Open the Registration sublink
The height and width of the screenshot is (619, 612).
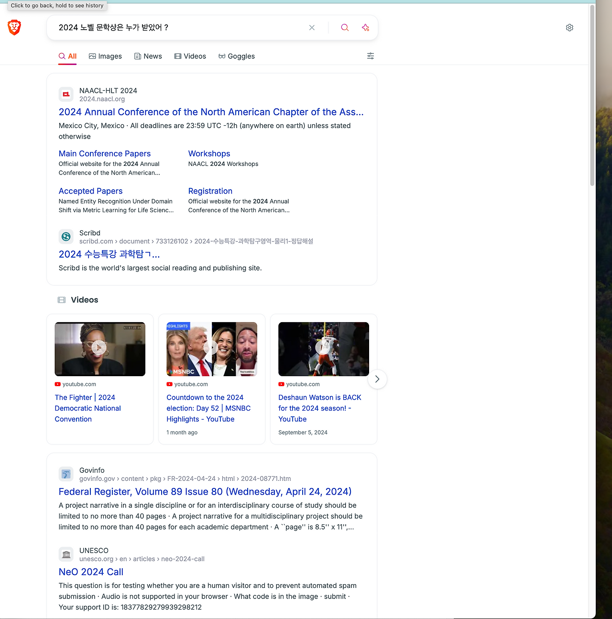(210, 191)
